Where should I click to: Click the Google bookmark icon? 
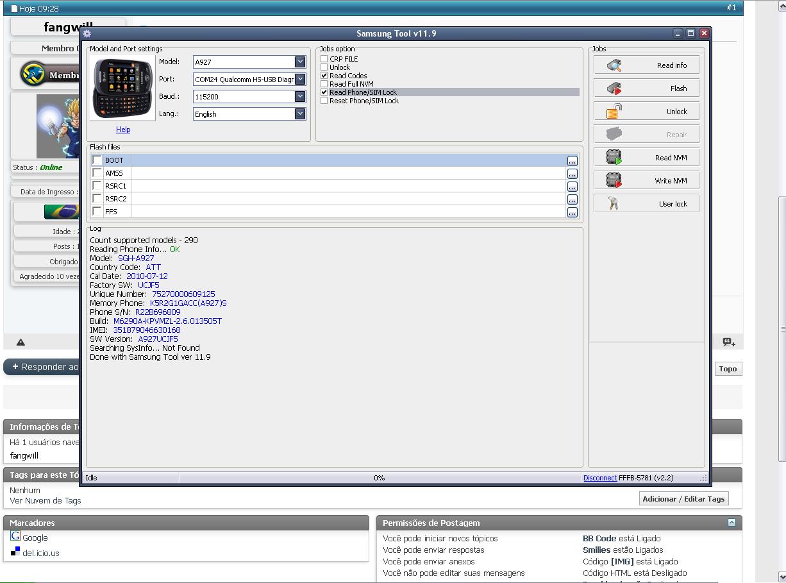click(15, 537)
